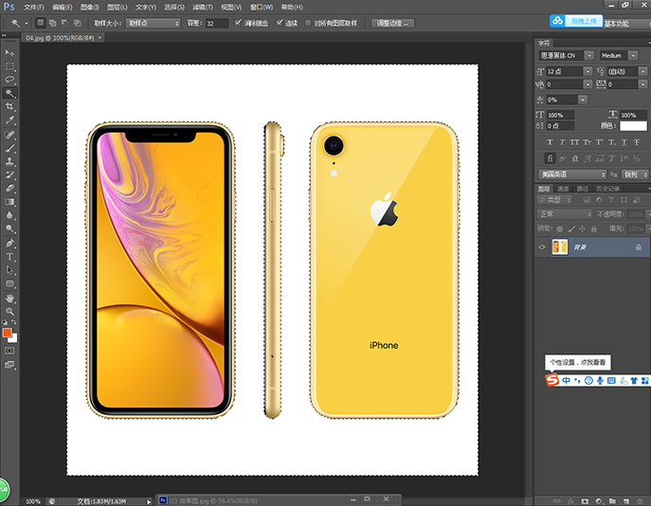Image resolution: width=651 pixels, height=506 pixels.
Task: Open the background color white swatch
Action: [14, 339]
